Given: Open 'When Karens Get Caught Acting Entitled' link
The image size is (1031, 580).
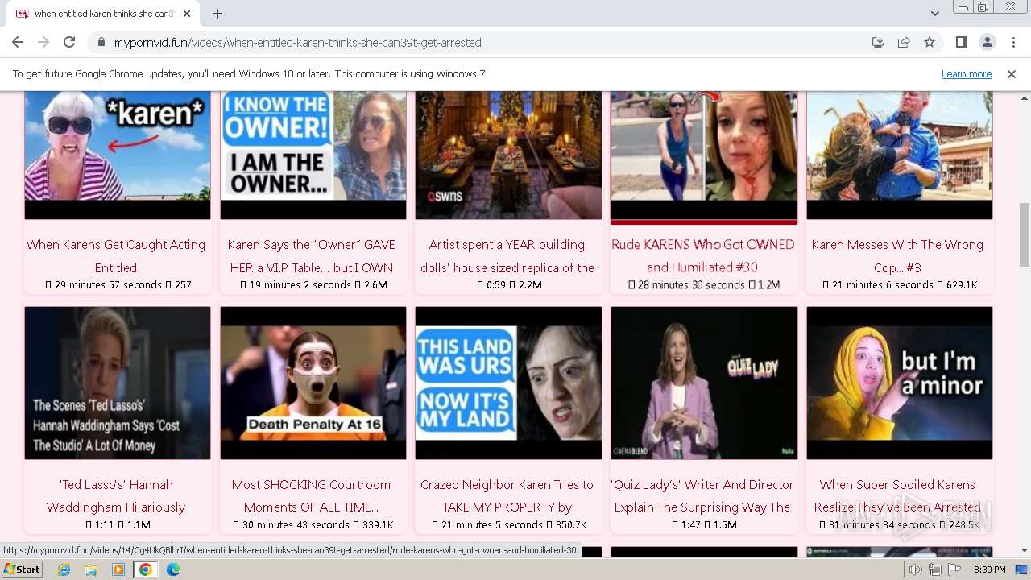Looking at the screenshot, I should point(116,255).
